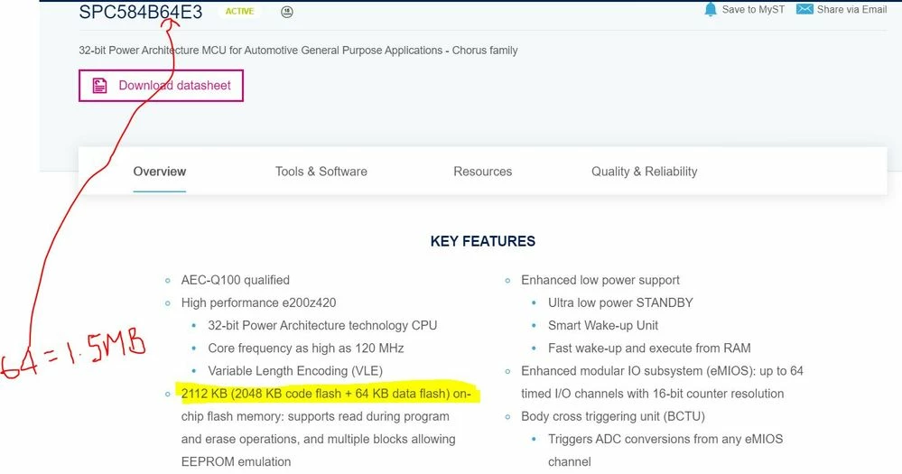Click the datasheet document icon

[99, 86]
